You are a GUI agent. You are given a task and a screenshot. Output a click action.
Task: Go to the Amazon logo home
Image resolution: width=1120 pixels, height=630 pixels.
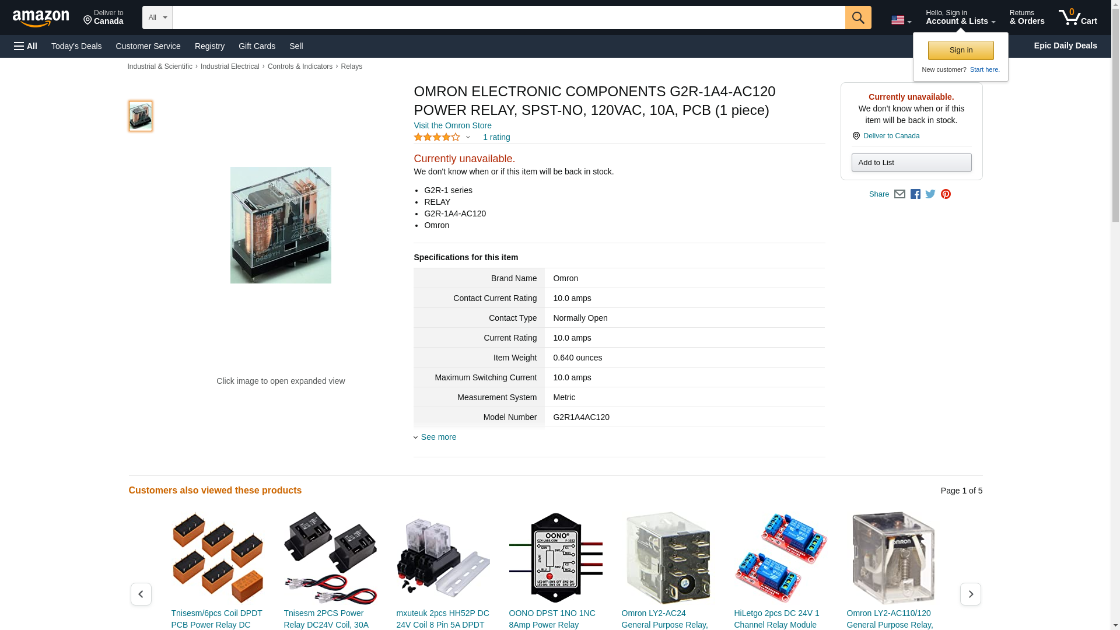point(41,18)
